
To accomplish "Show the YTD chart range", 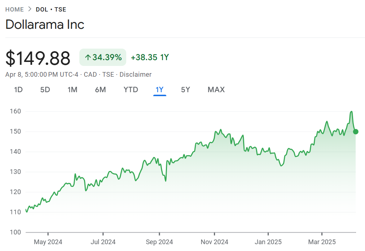I will click(131, 90).
